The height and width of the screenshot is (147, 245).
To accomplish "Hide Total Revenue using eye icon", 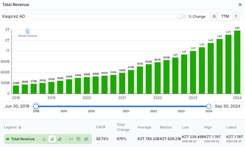I will (86, 139).
